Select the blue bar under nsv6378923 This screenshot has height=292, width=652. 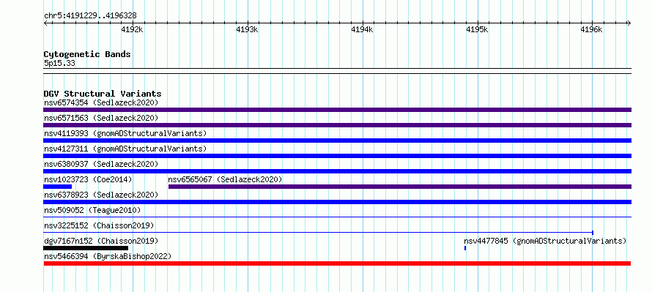click(x=337, y=202)
